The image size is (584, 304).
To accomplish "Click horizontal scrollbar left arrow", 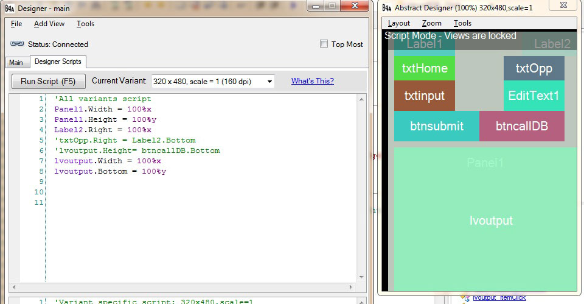I will point(14,287).
